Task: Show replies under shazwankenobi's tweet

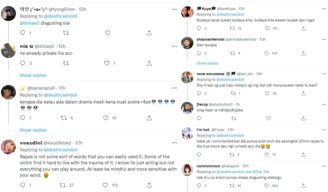Action: 207,63
